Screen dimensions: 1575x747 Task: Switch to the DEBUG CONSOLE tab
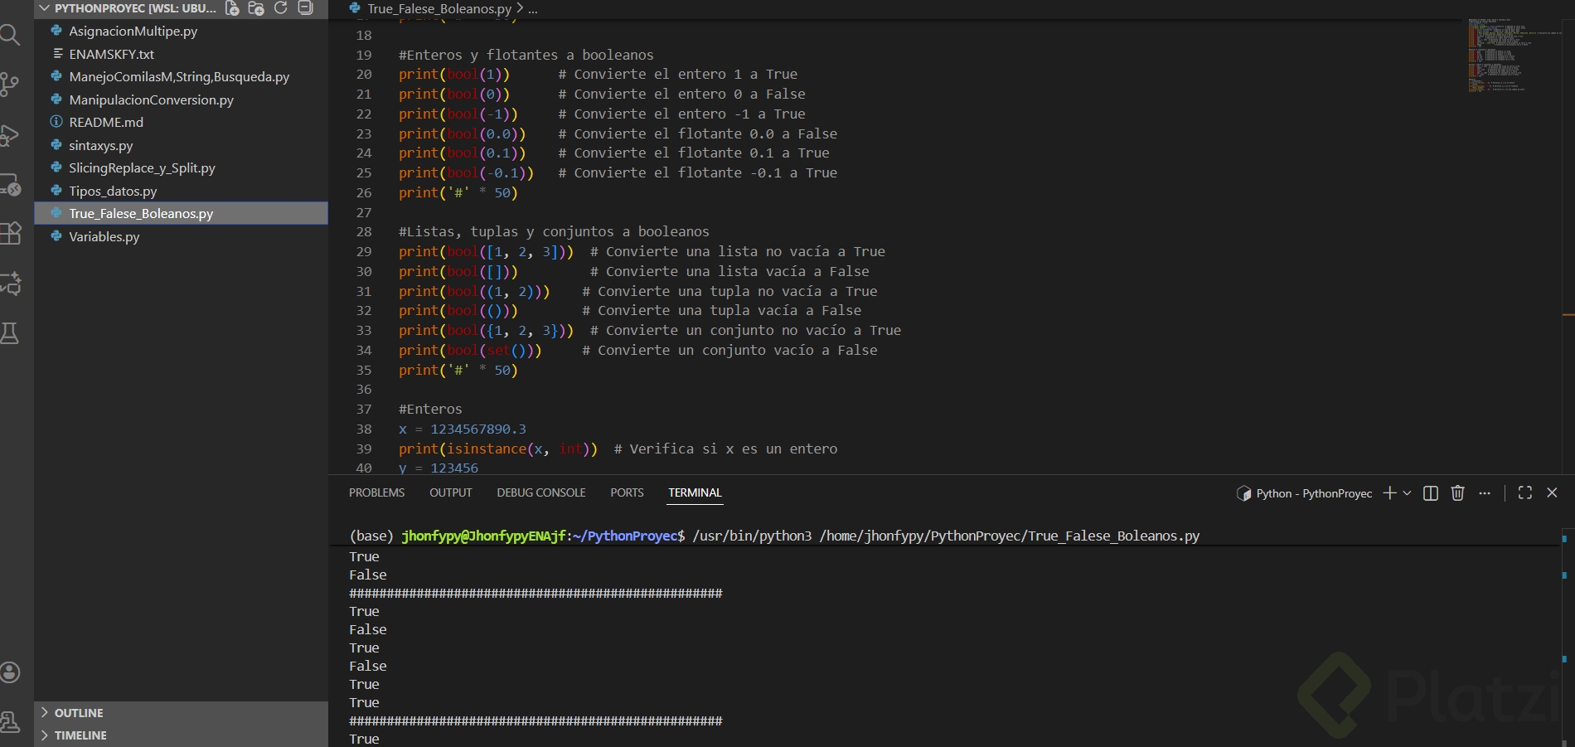coord(540,492)
